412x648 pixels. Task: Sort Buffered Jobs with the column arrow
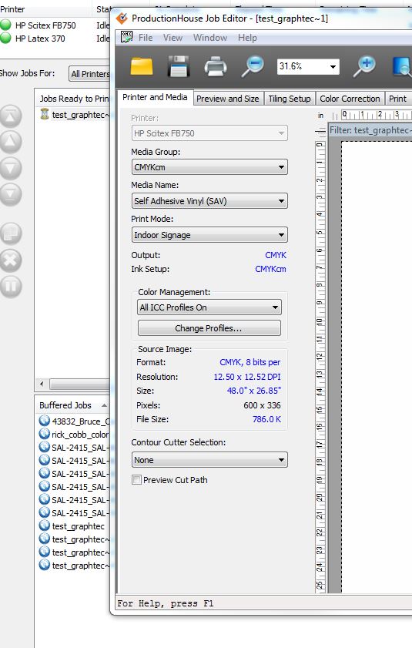(x=104, y=405)
